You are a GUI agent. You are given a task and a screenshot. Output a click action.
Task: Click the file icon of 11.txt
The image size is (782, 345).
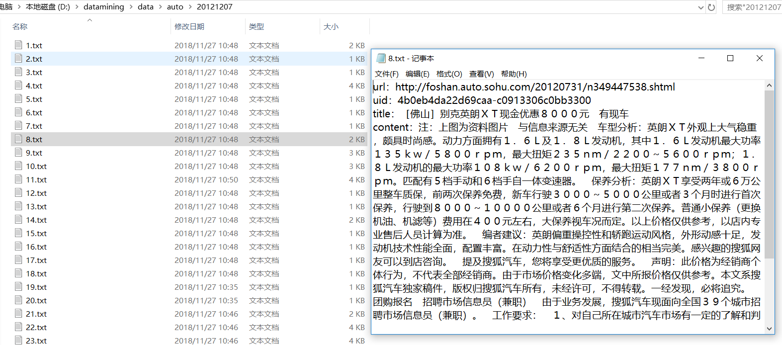[x=19, y=179]
